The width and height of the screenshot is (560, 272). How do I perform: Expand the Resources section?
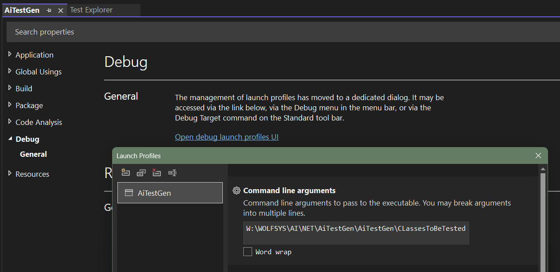(10, 174)
